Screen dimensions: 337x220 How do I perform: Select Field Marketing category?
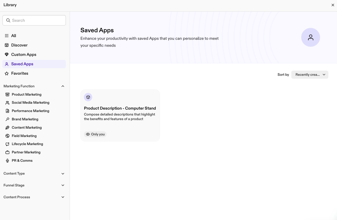click(24, 136)
